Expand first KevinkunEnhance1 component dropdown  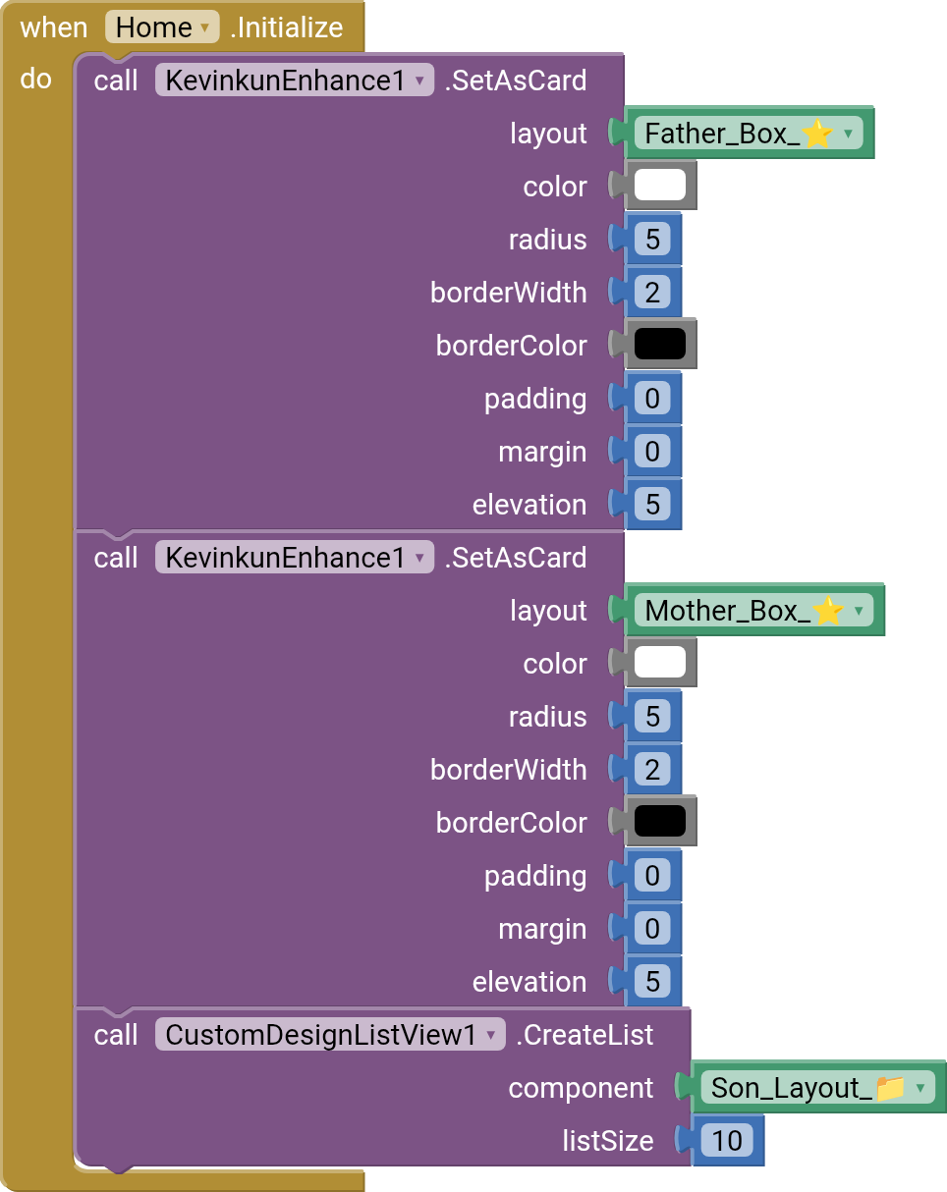(x=294, y=81)
